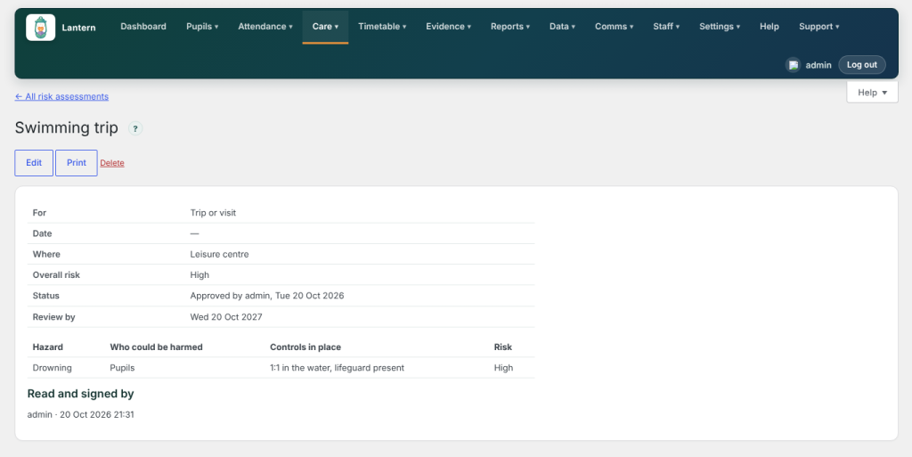This screenshot has height=457, width=912.
Task: Delete the Swimming trip assessment
Action: tap(112, 163)
